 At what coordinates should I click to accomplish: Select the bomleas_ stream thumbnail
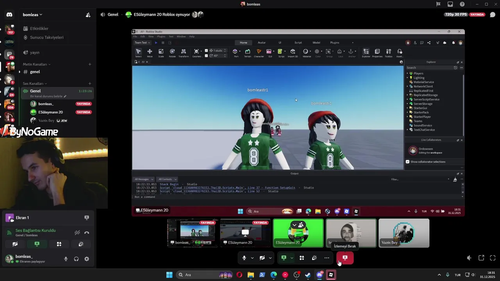[x=193, y=233]
